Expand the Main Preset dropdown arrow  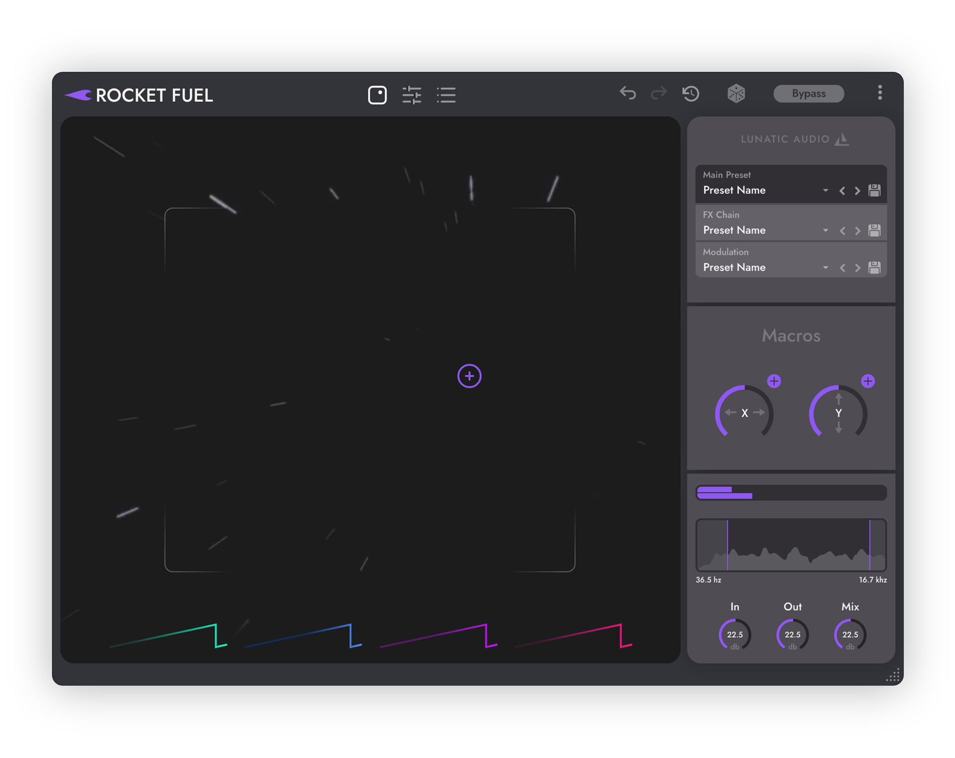tap(825, 190)
